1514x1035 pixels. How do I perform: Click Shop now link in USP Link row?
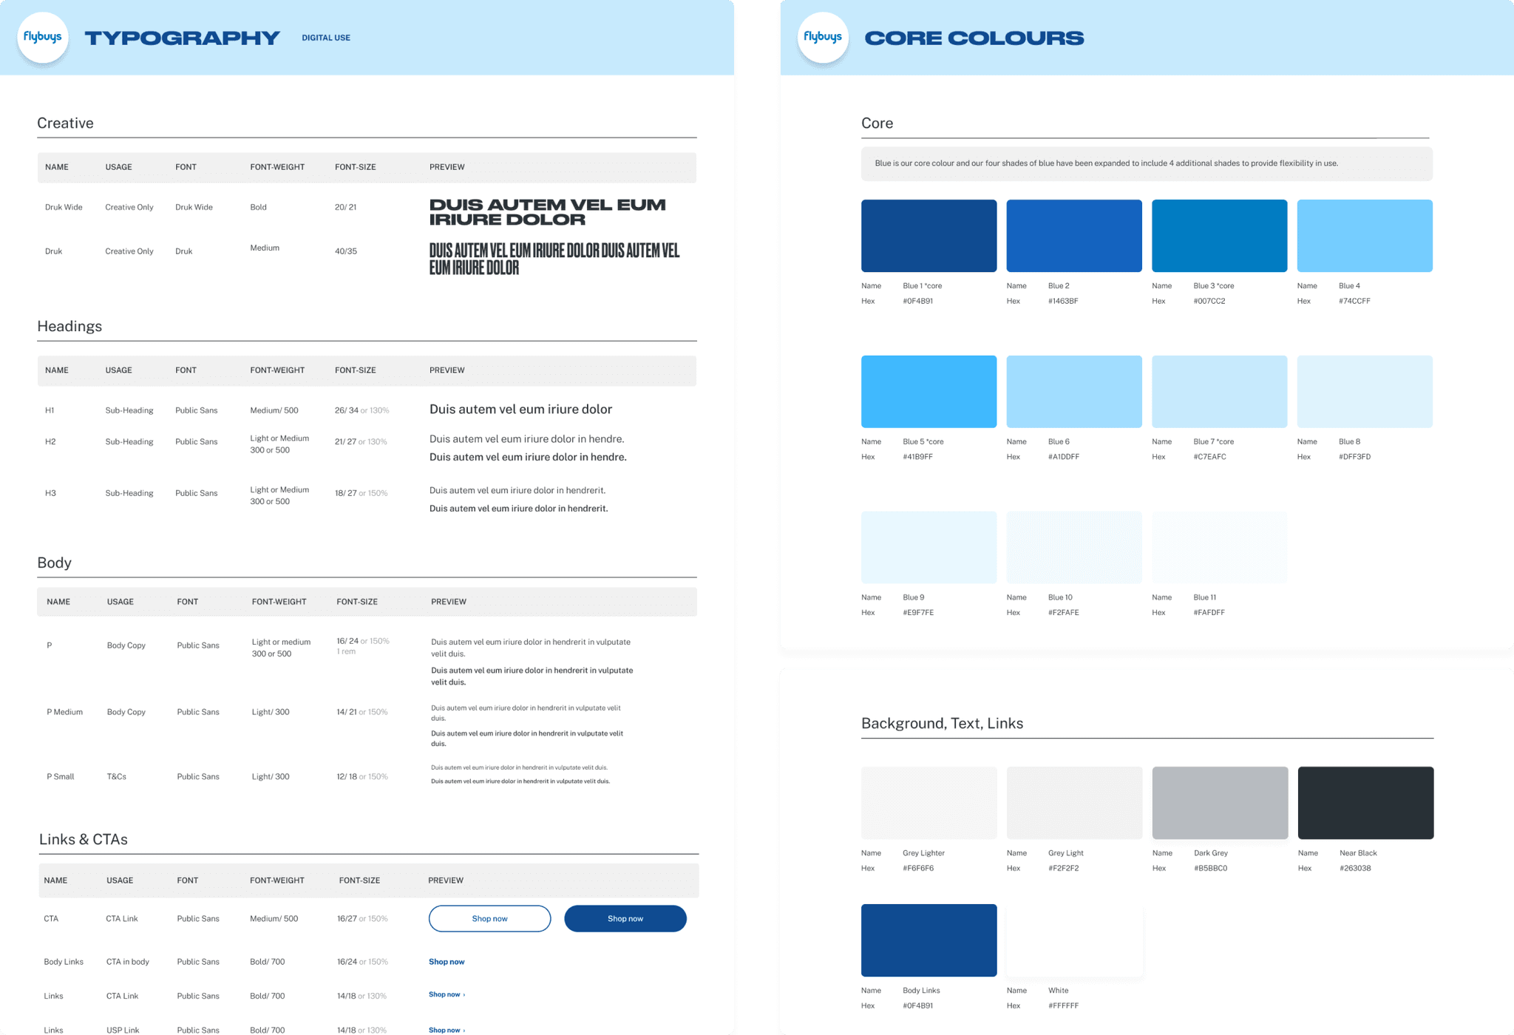coord(446,1030)
